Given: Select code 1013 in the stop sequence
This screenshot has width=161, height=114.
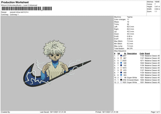Looking at the screenshot, I should (x=142, y=68).
